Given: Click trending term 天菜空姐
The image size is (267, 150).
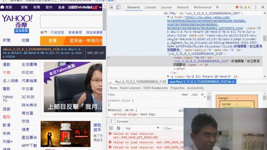Looking at the screenshot, I should point(57,32).
